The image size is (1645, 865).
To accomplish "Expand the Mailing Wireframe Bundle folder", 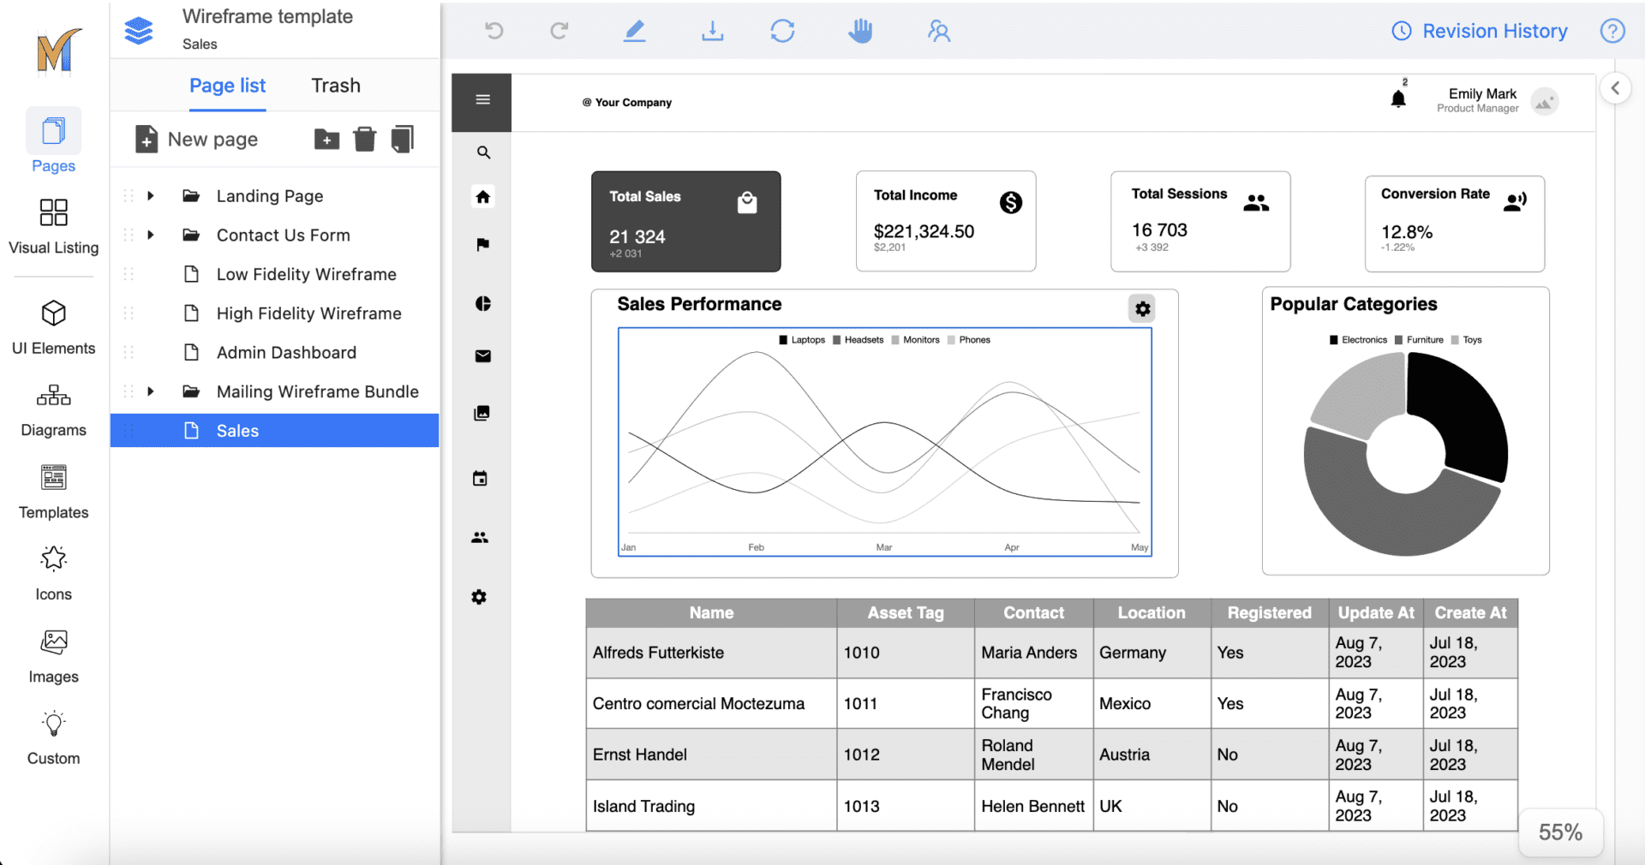I will pyautogui.click(x=151, y=391).
